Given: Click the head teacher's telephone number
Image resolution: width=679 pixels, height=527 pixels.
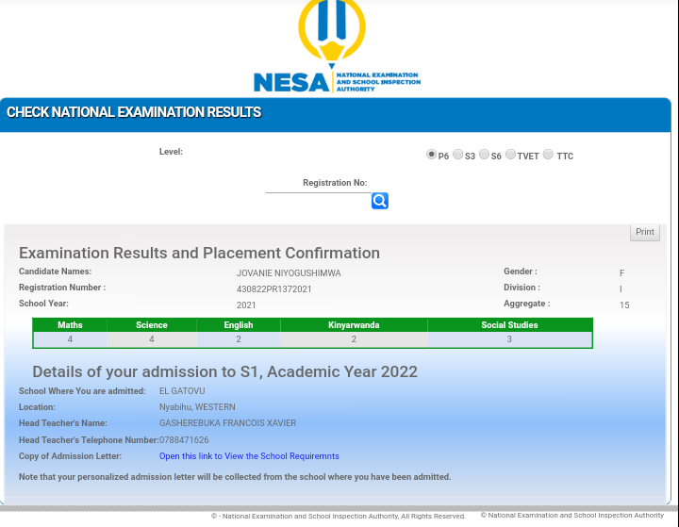Looking at the screenshot, I should point(184,440).
